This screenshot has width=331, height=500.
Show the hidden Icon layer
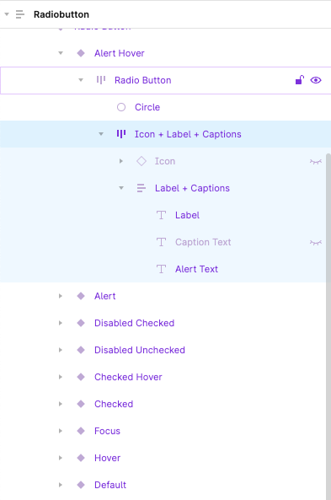pyautogui.click(x=316, y=162)
